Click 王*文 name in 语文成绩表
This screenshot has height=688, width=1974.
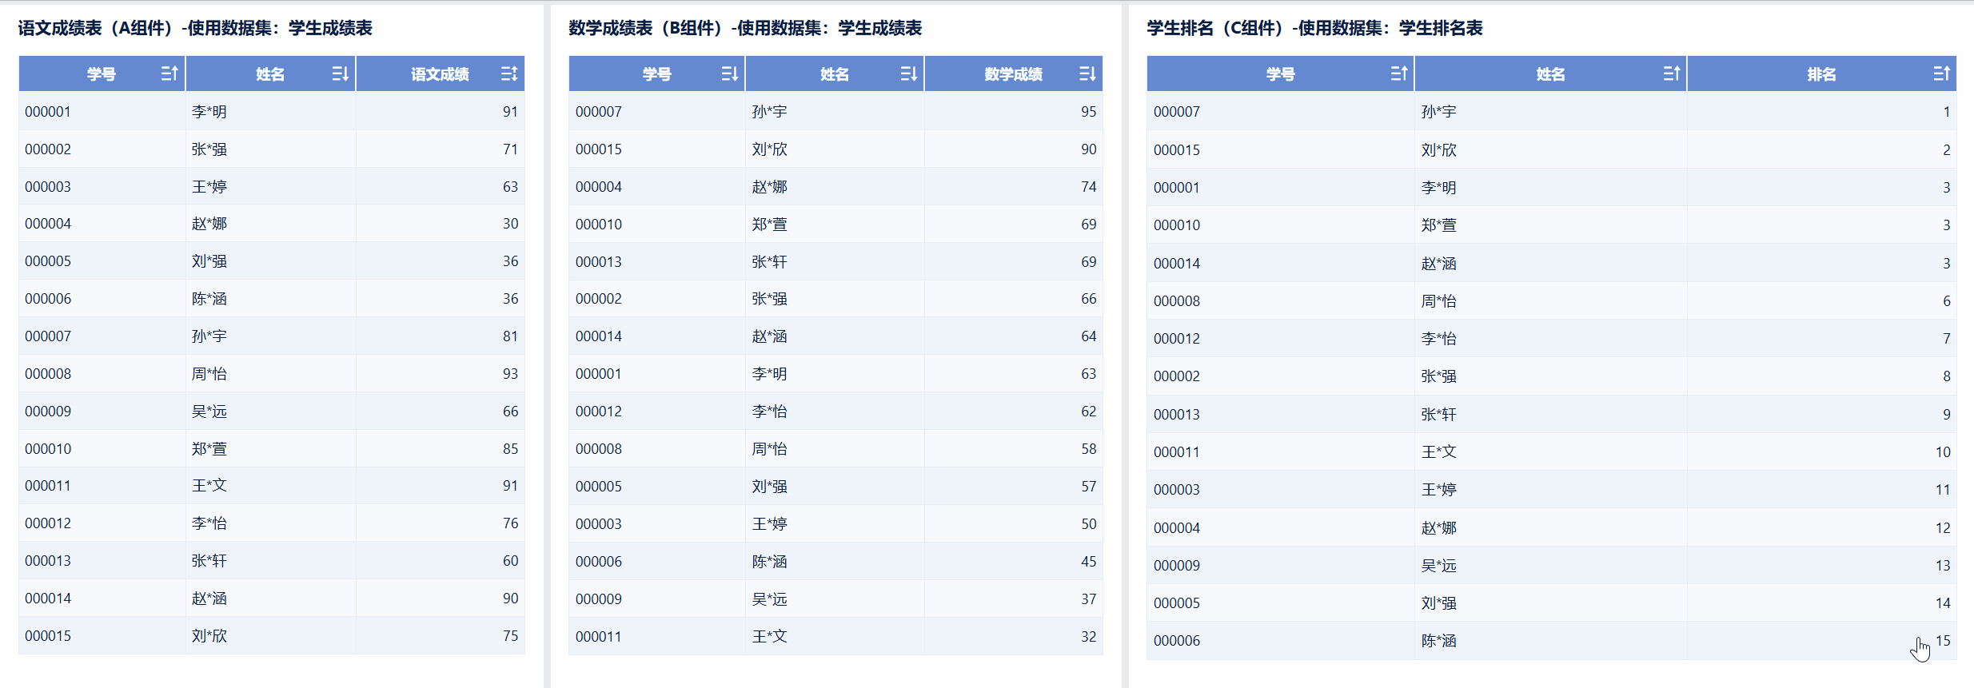pos(209,486)
